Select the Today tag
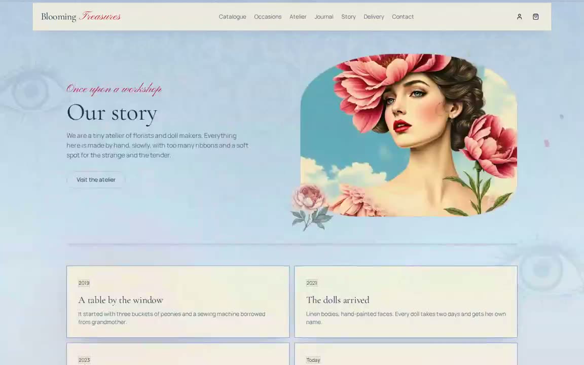The image size is (584, 365). (313, 360)
